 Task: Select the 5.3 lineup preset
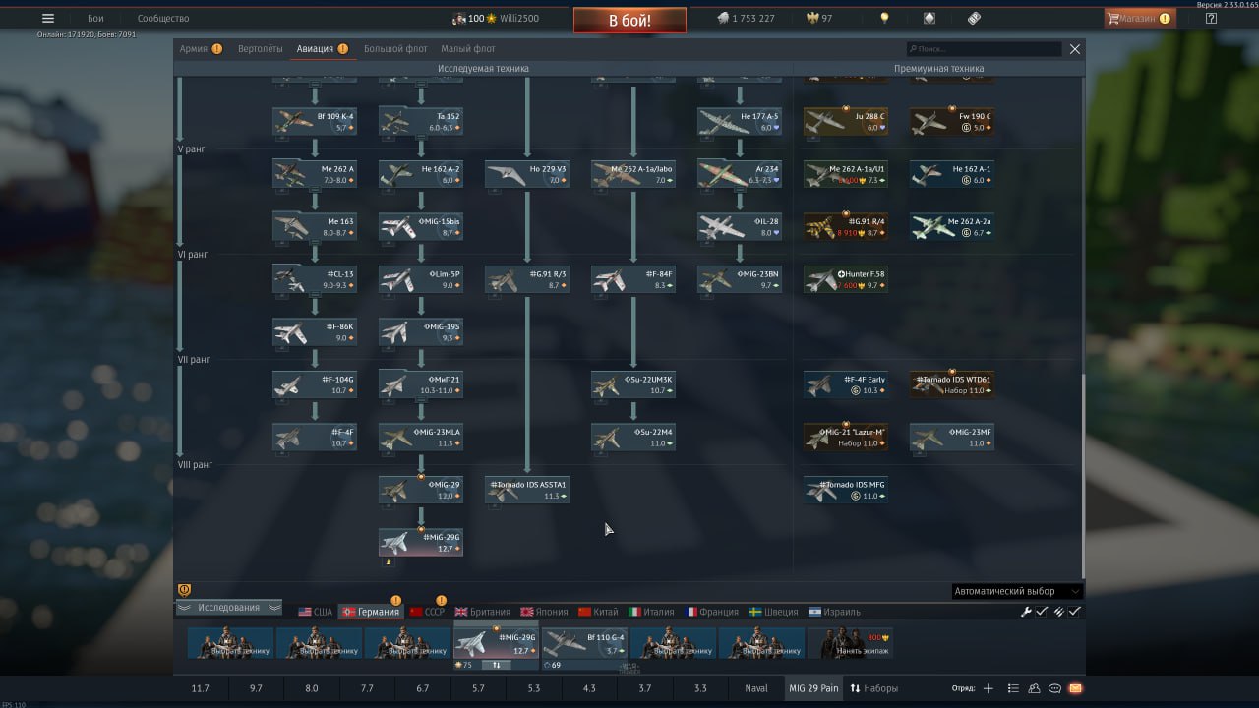[533, 688]
